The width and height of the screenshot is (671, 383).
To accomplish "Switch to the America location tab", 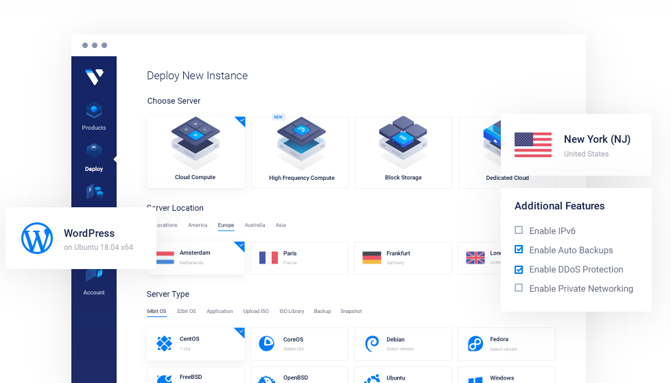I will (198, 225).
